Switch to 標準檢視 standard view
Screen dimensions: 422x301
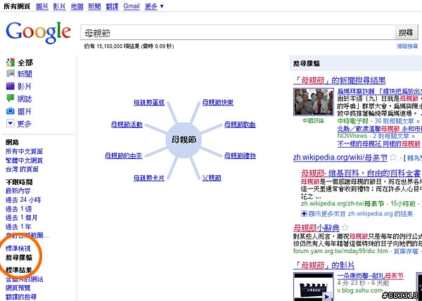coord(18,248)
